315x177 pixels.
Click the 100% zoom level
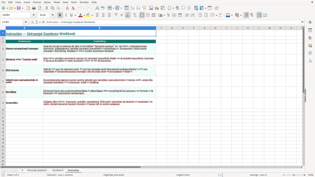pyautogui.click(x=311, y=175)
